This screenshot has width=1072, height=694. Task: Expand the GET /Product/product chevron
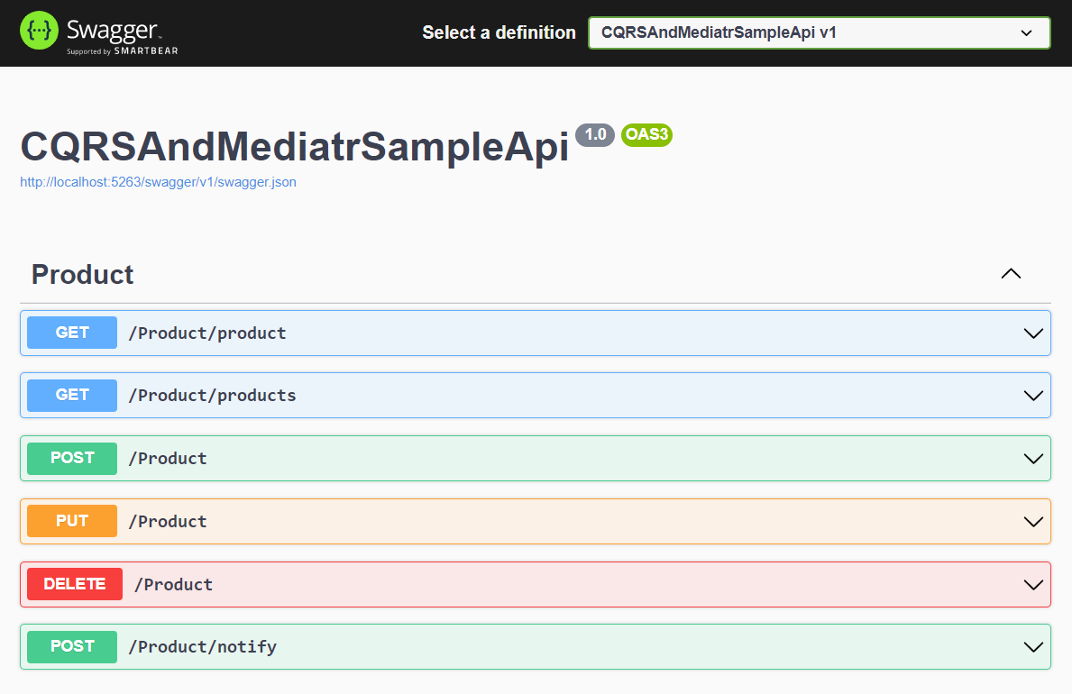pos(1033,333)
